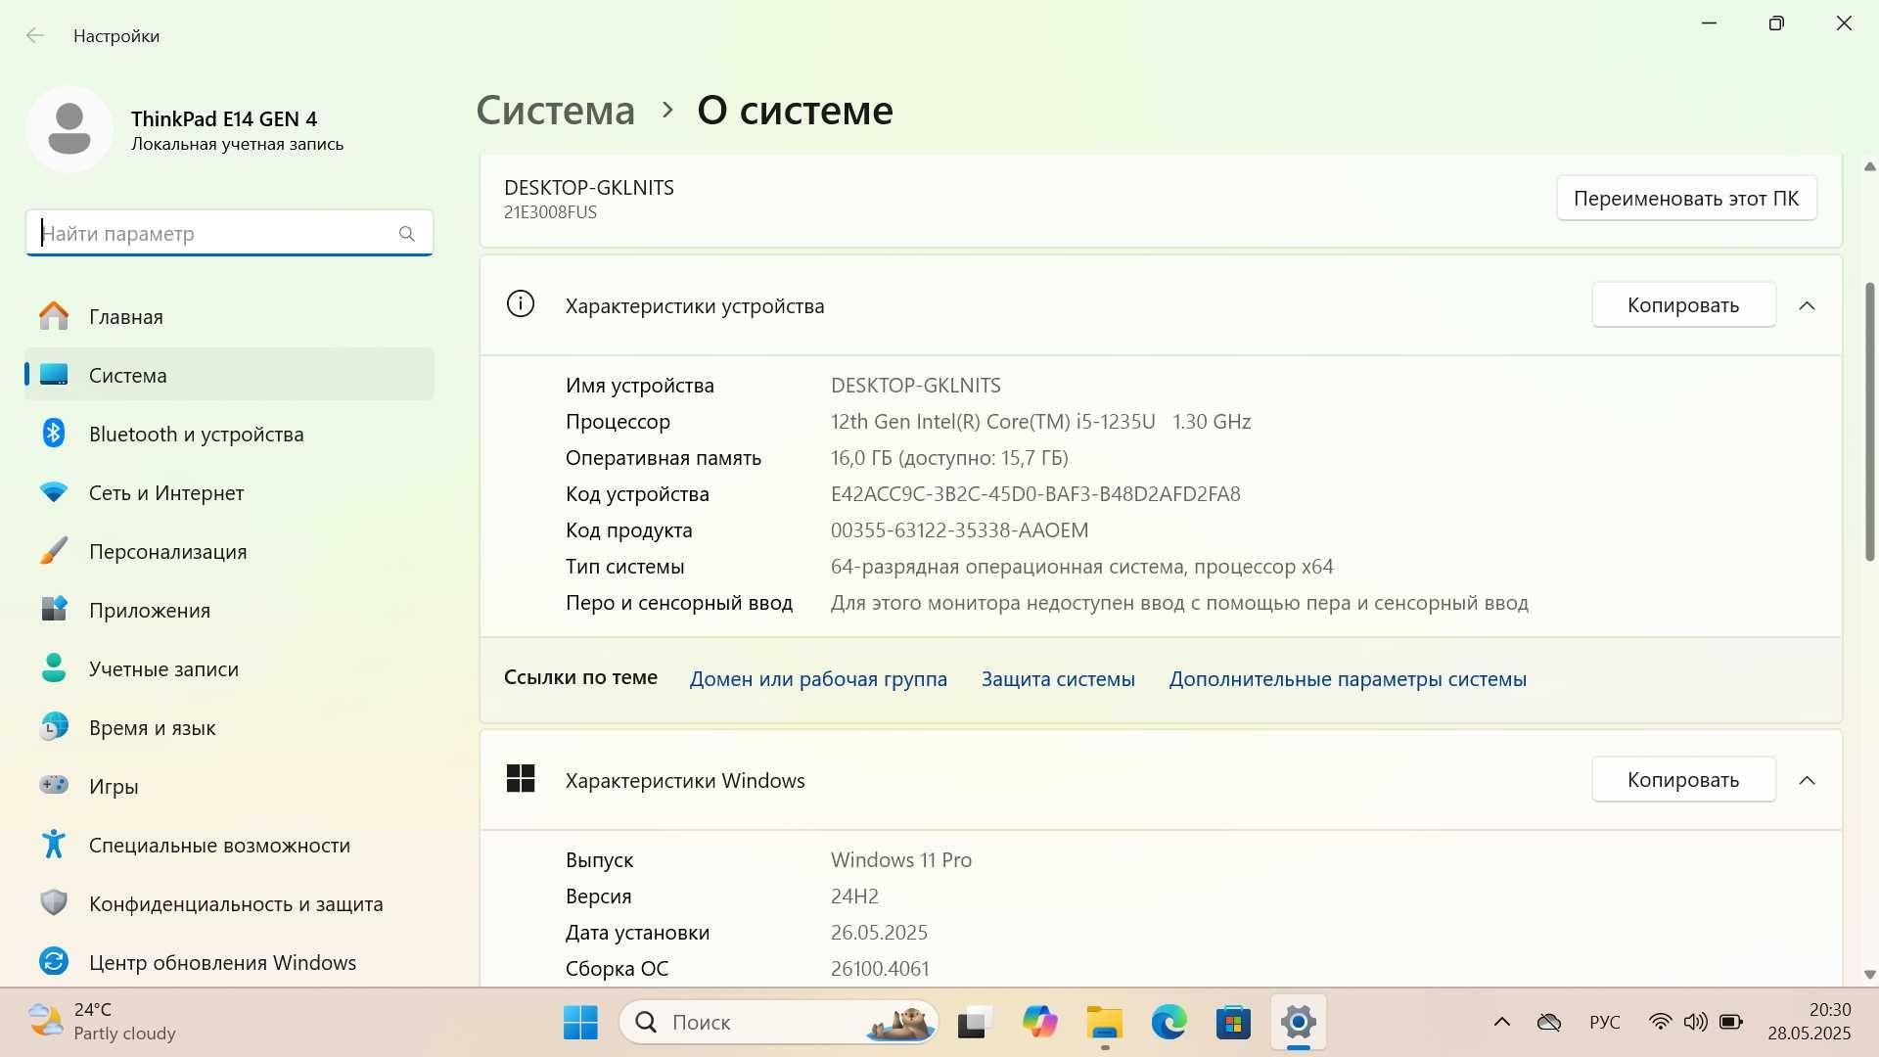This screenshot has width=1879, height=1057.
Task: Open Конфиденциальность и защита shield icon
Action: 54,902
